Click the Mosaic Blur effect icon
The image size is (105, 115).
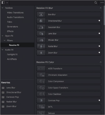click(41, 40)
